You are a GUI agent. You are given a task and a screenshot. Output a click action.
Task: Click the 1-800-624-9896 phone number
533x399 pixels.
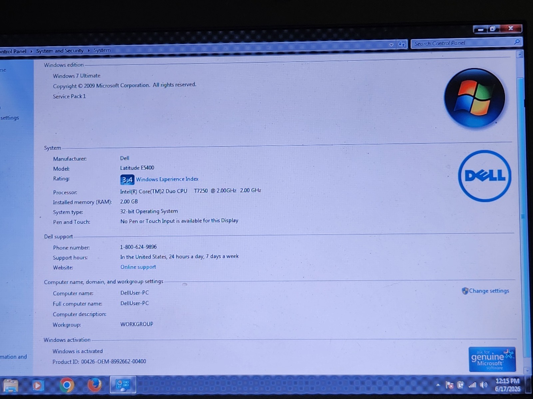tap(138, 247)
